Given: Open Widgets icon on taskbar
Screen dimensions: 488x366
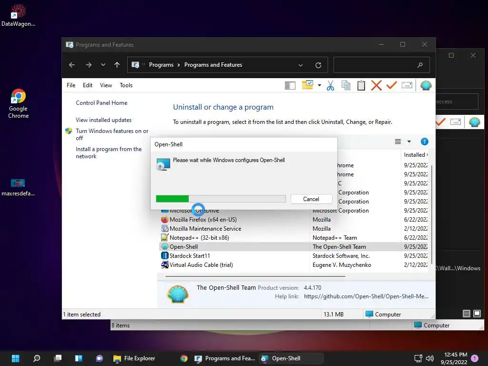Looking at the screenshot, I should point(79,358).
